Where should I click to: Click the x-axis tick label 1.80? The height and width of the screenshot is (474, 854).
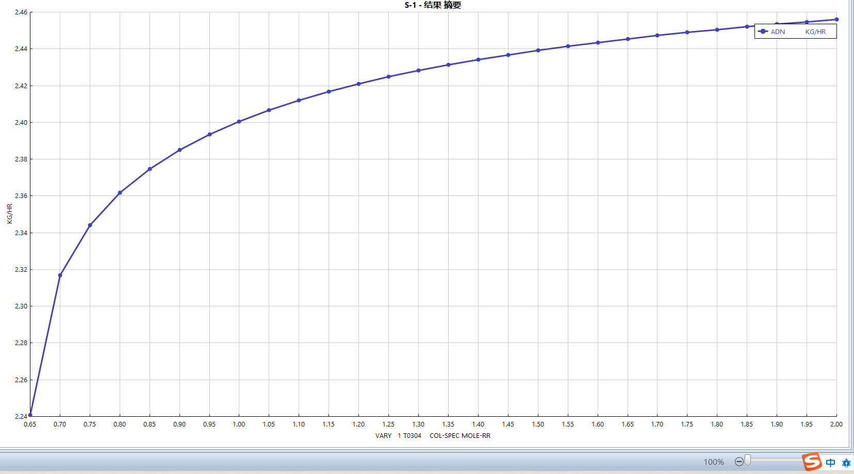[x=717, y=424]
